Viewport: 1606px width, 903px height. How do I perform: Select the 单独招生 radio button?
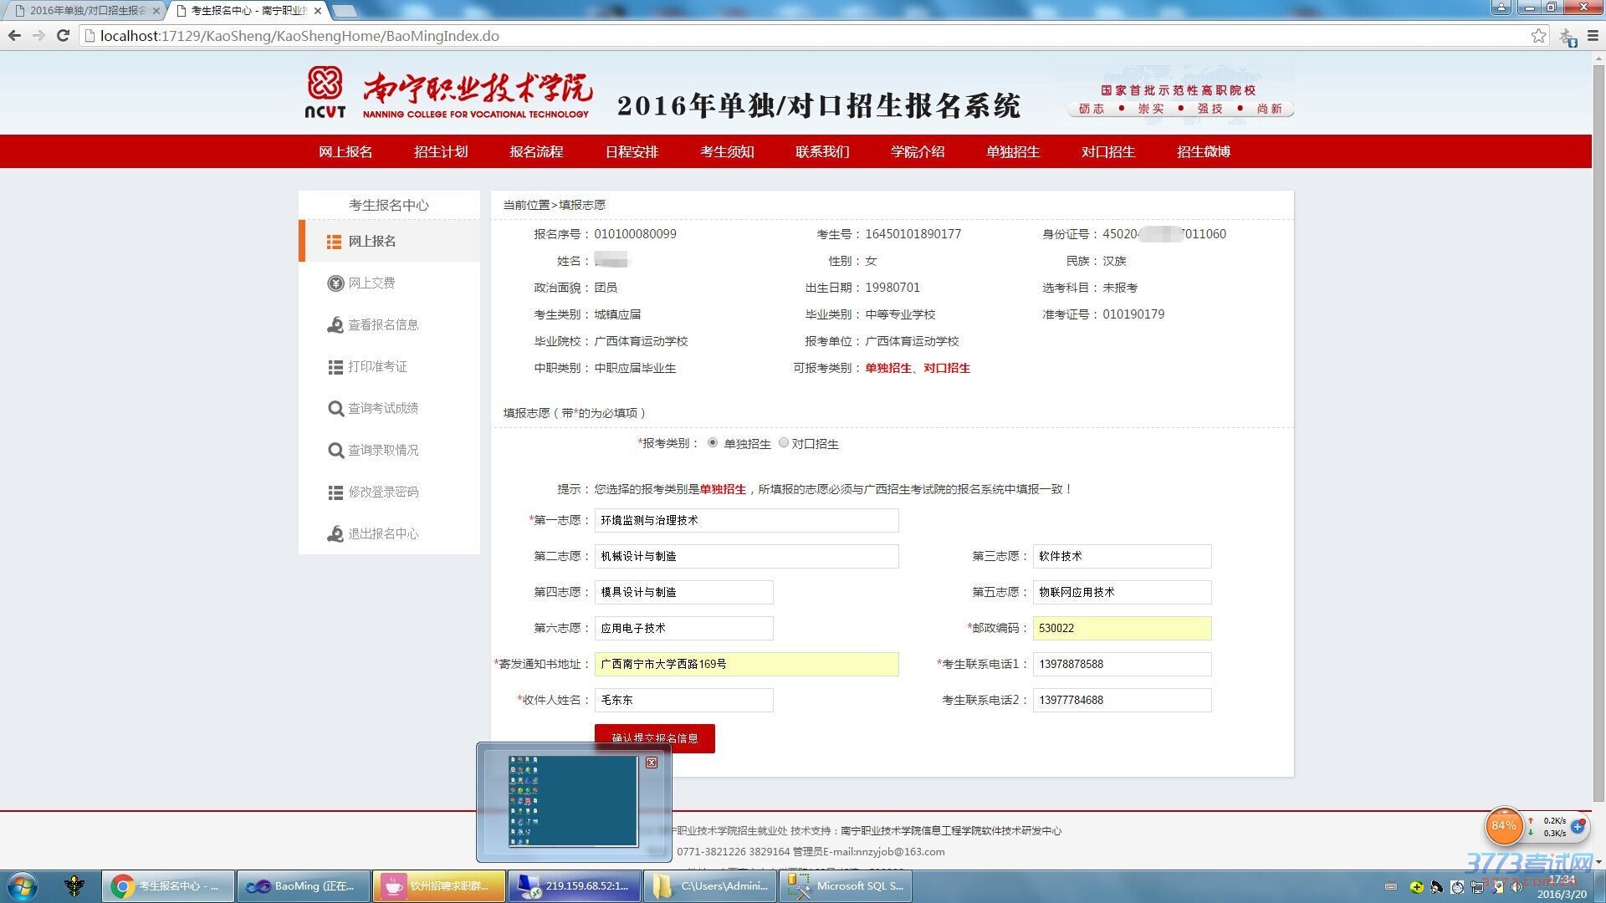pos(713,443)
